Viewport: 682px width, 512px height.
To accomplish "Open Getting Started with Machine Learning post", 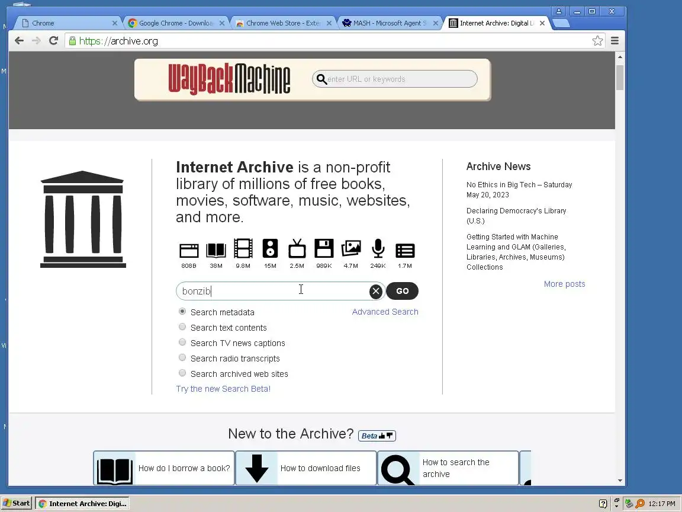I will [x=516, y=252].
